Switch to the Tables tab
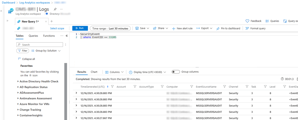 pos(20,36)
